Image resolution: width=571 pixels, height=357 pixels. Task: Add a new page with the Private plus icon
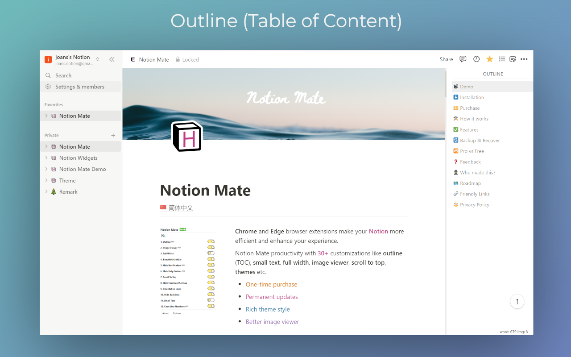tap(113, 135)
